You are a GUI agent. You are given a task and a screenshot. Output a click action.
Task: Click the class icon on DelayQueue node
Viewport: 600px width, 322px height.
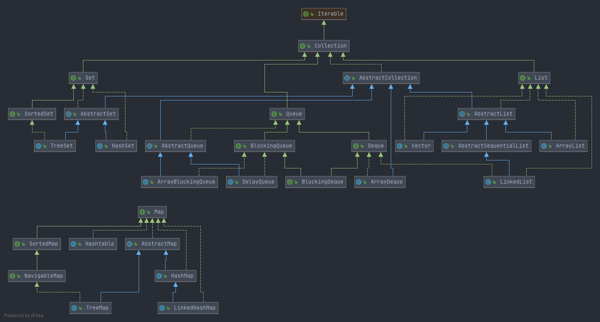[x=230, y=182]
